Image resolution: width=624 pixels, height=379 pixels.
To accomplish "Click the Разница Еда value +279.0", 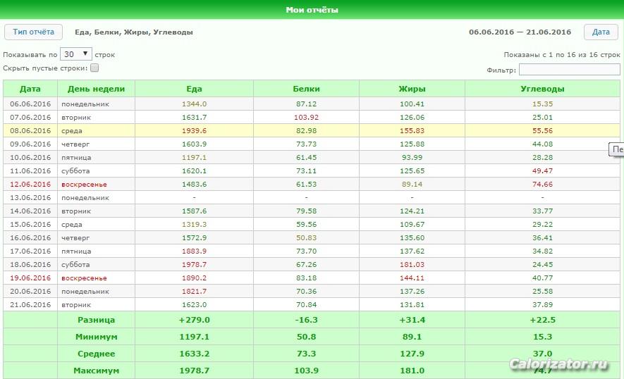I will pyautogui.click(x=194, y=320).
